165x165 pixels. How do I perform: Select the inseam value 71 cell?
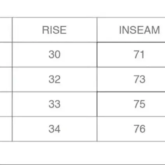(131, 54)
